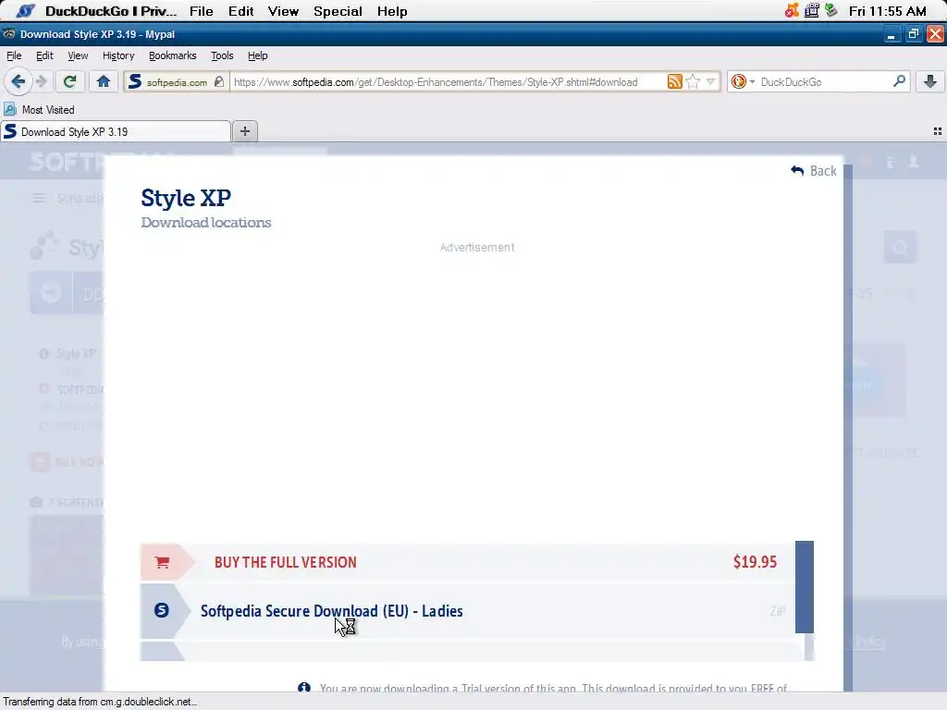The height and width of the screenshot is (710, 947).
Task: Click the download locations list scrollbar
Action: pos(805,587)
